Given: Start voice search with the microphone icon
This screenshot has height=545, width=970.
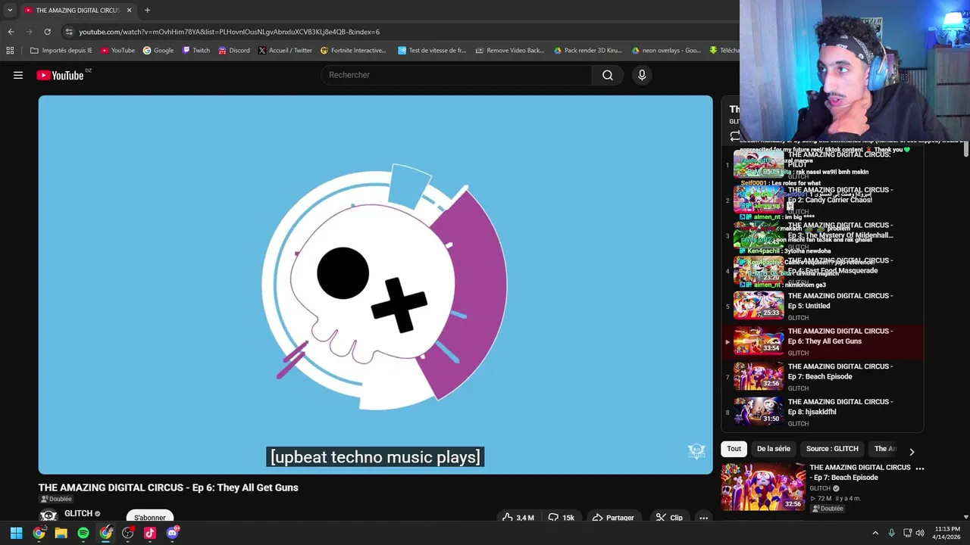Looking at the screenshot, I should (x=642, y=75).
